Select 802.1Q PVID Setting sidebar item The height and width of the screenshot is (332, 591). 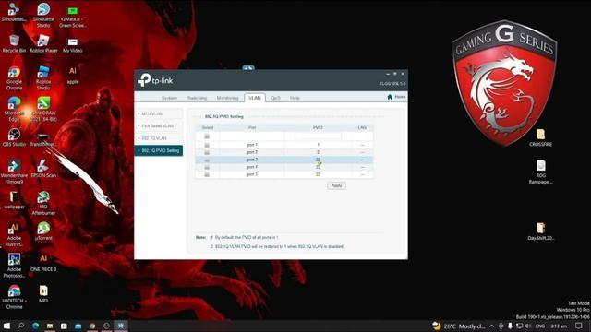click(x=159, y=150)
